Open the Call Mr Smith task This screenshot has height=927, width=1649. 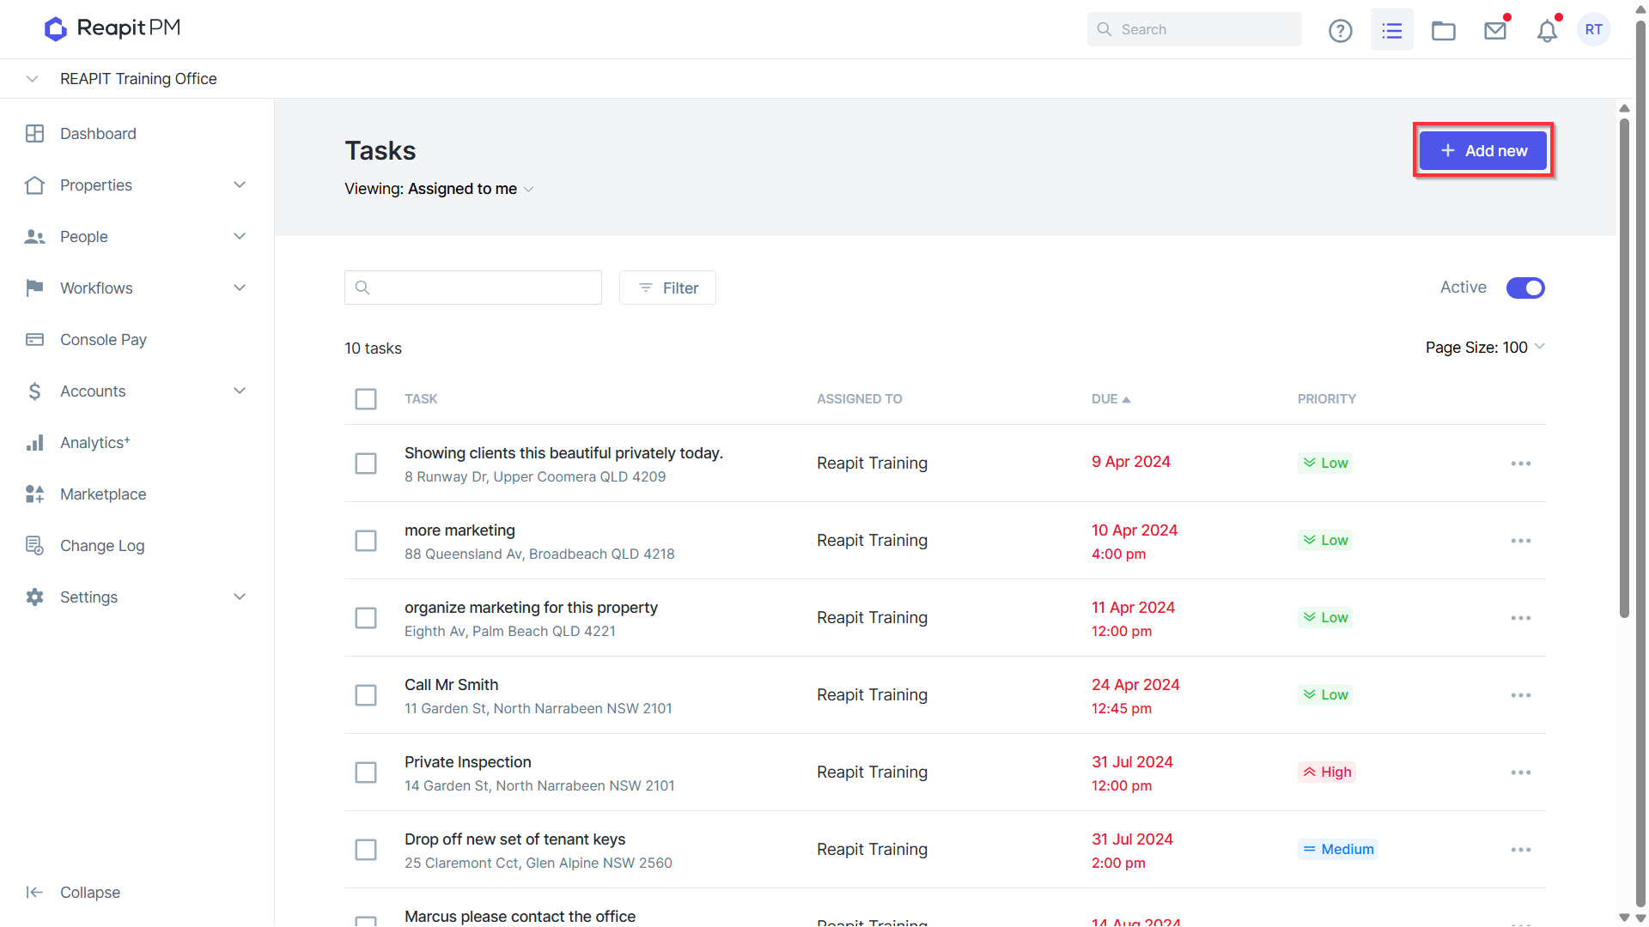click(x=451, y=685)
